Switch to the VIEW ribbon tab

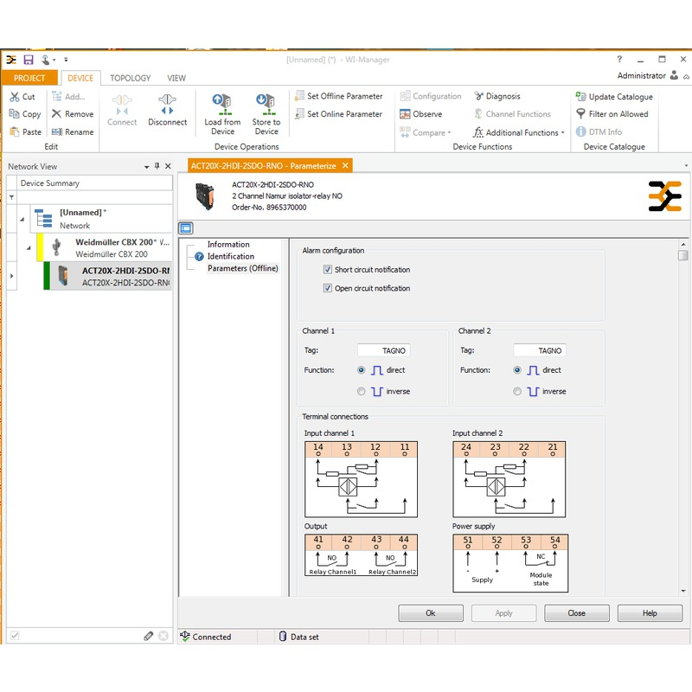point(176,78)
